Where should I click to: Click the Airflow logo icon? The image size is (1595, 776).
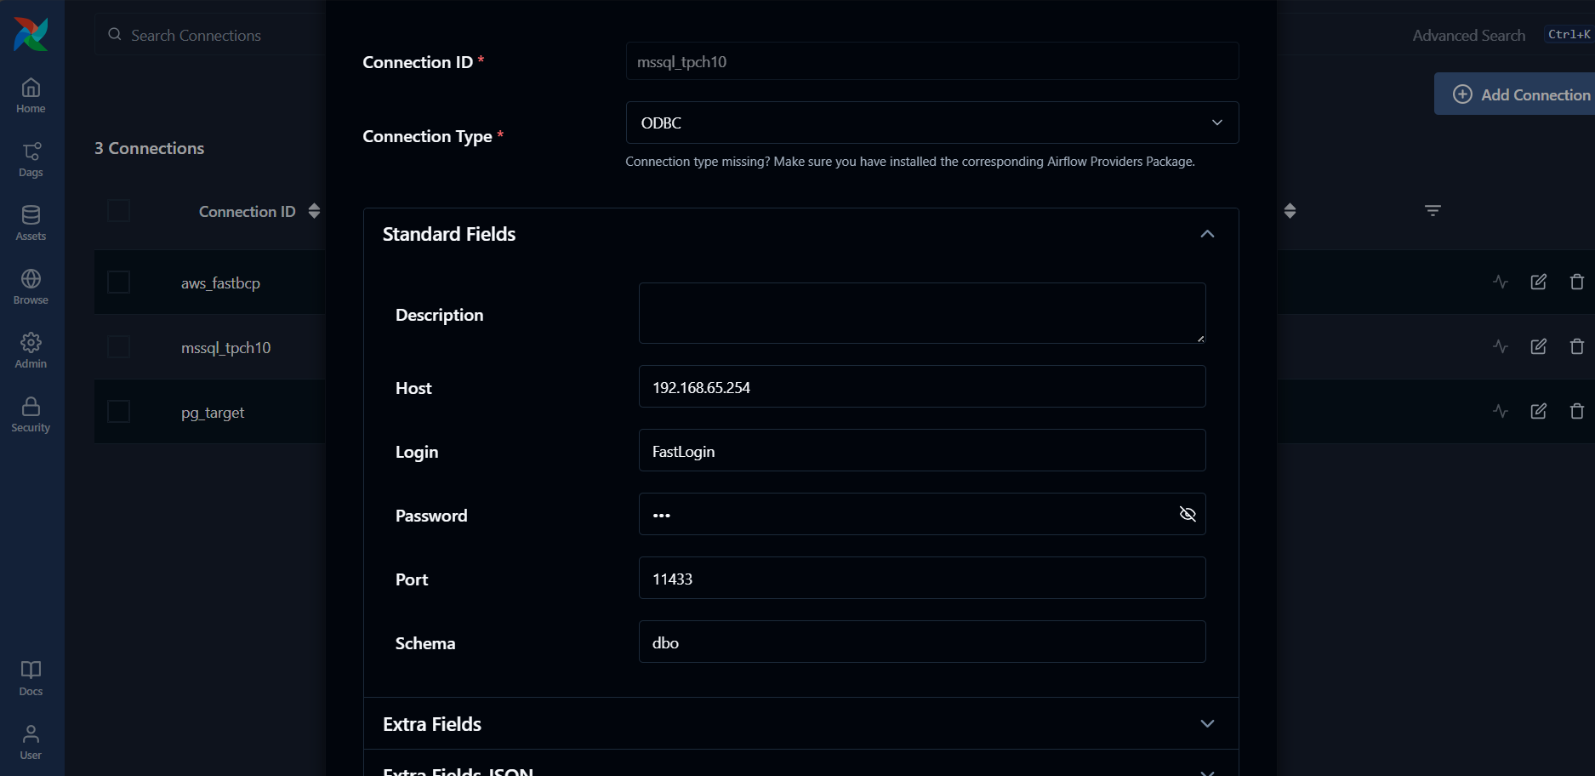tap(31, 34)
